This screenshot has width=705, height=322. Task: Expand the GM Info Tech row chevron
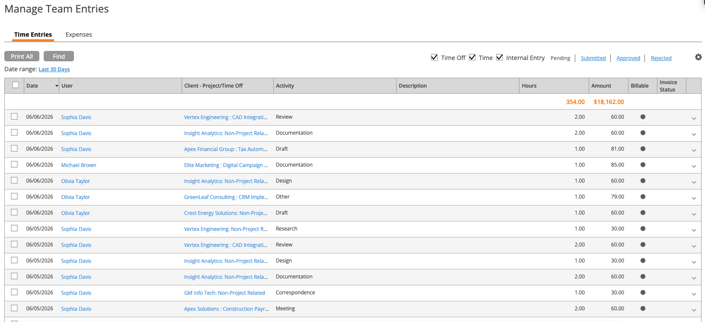[694, 294]
